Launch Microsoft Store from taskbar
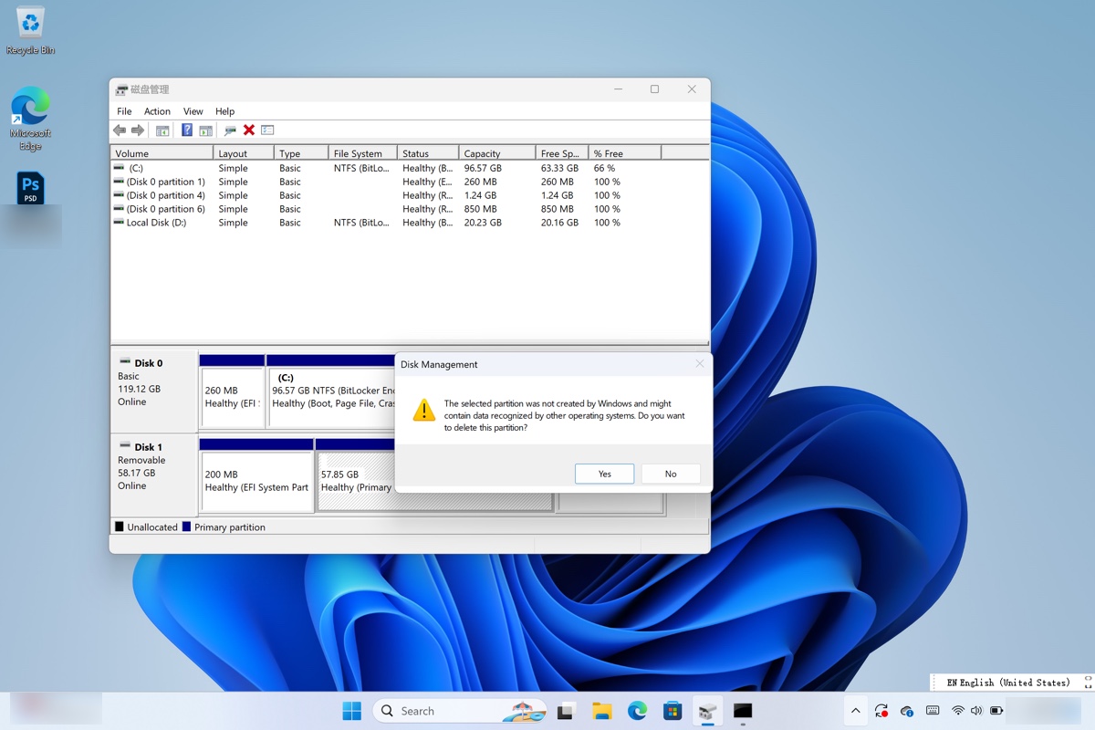1095x730 pixels. pos(673,711)
